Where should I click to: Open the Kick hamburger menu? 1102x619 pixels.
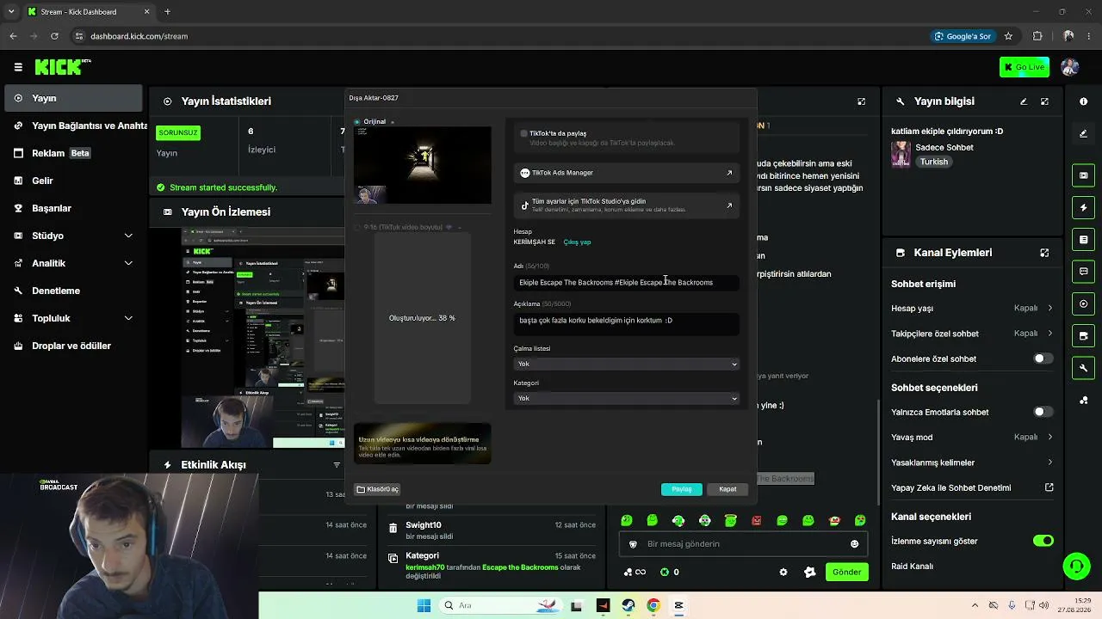coord(18,67)
